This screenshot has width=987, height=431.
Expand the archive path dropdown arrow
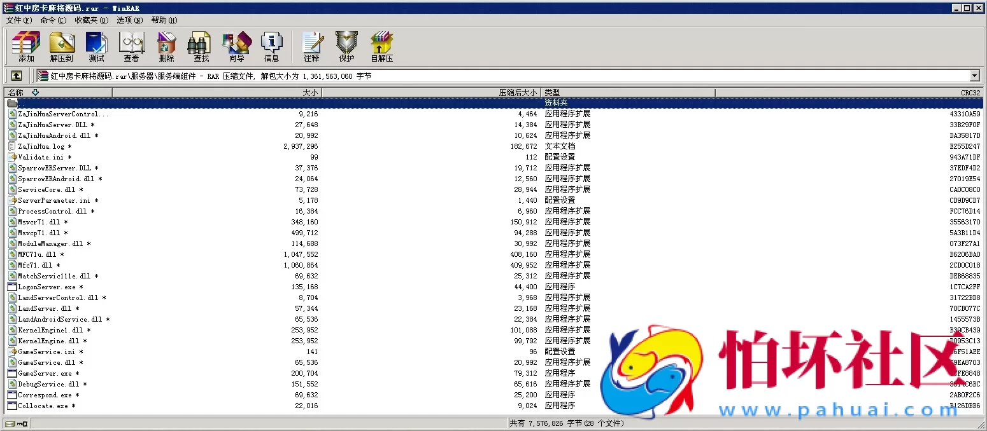point(974,76)
